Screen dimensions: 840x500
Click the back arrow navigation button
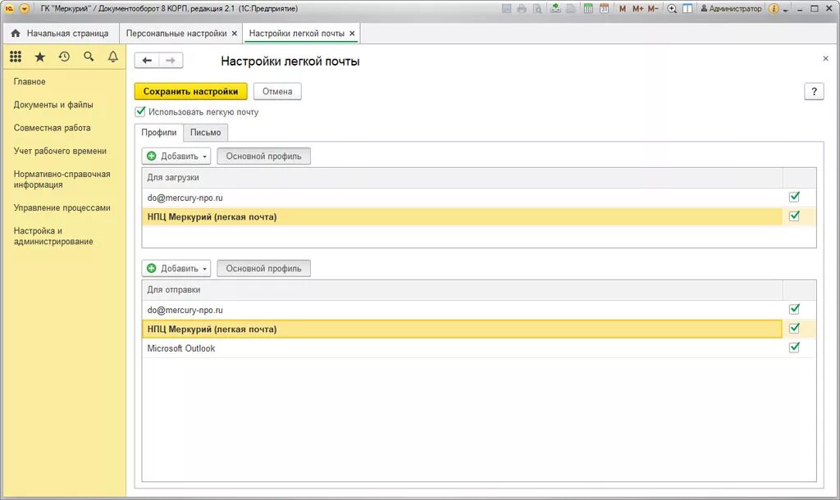click(x=147, y=61)
